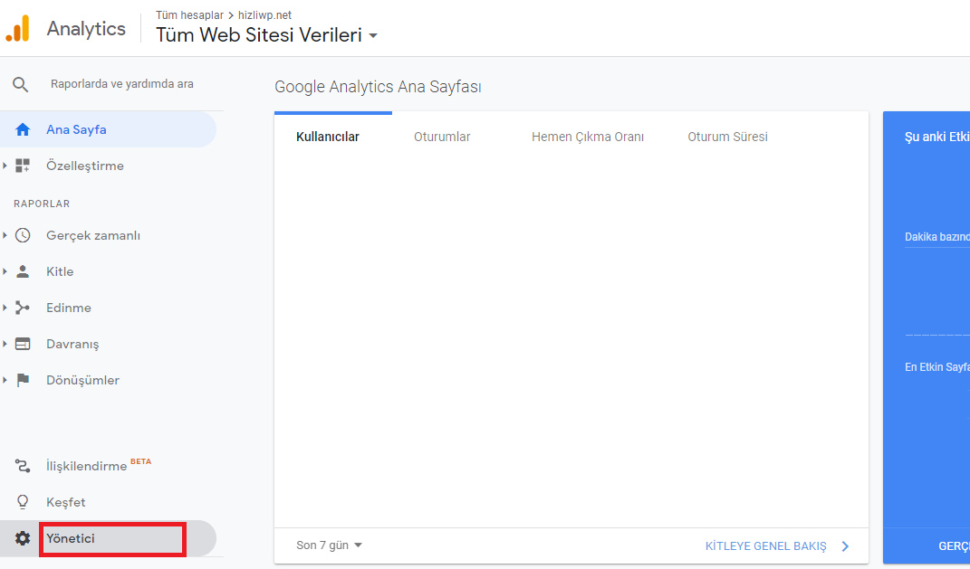Expand the Davranış reports arrow

coord(5,344)
